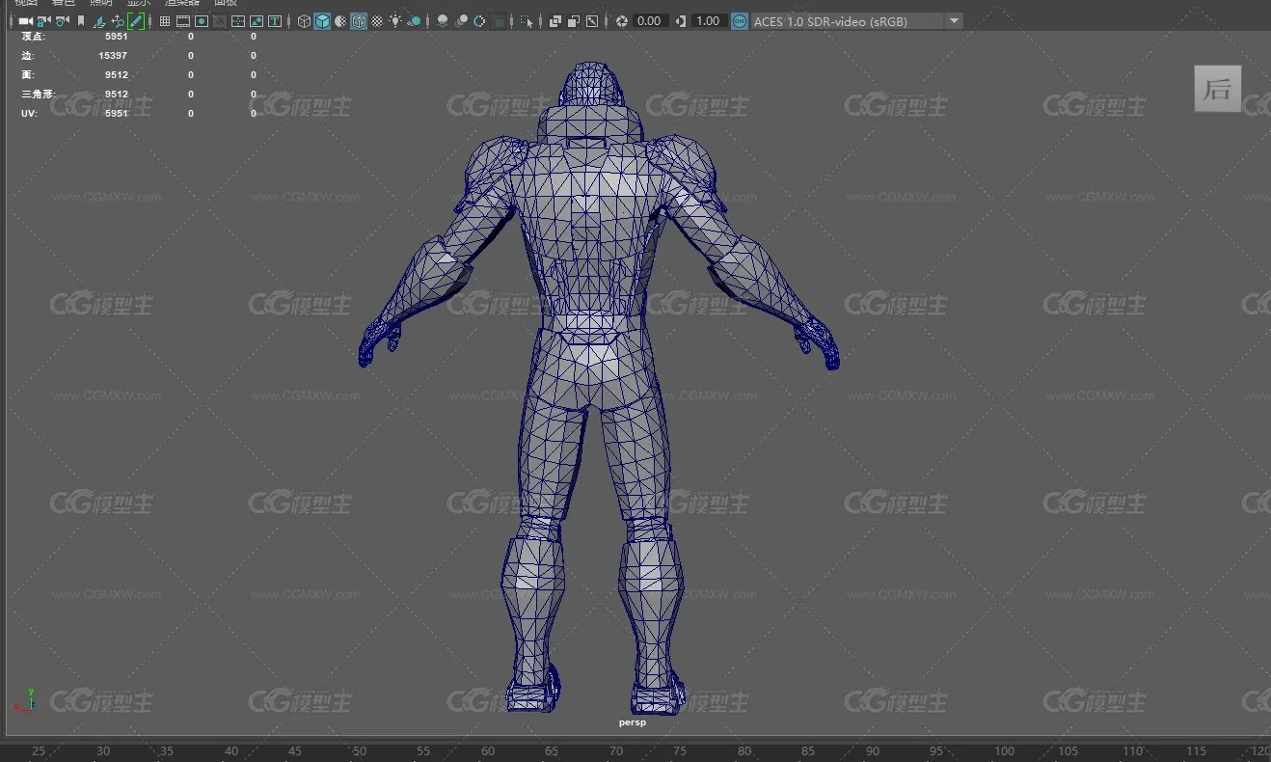
Task: Toggle the View Transform ON button
Action: point(740,21)
